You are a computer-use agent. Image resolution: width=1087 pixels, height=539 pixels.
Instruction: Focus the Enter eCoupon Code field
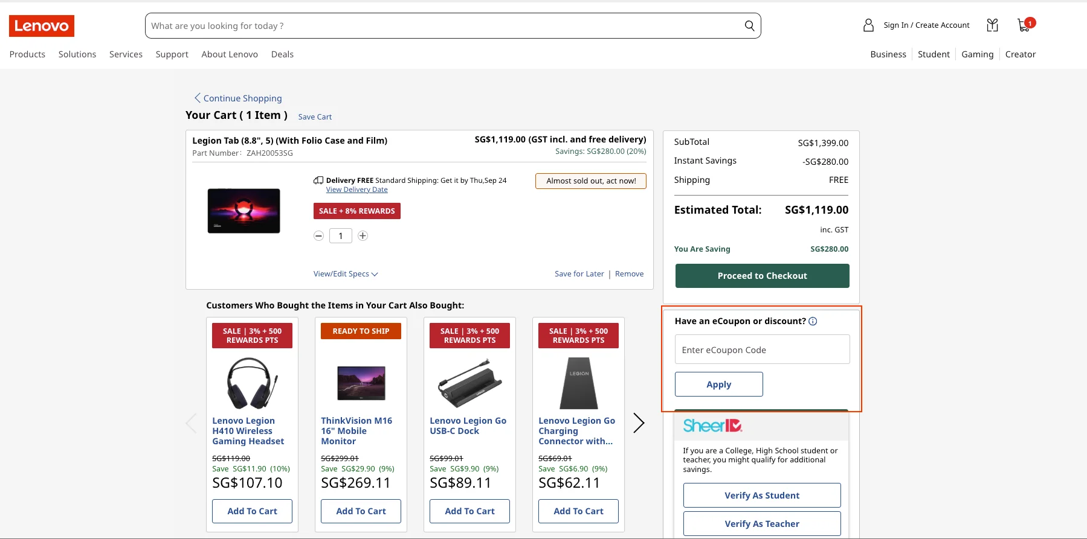[763, 349]
